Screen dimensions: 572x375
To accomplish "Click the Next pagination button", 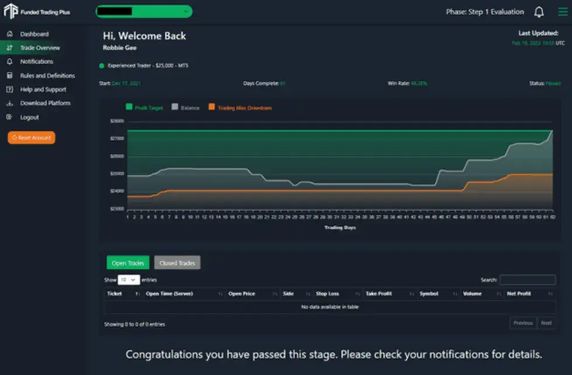I will (x=546, y=323).
